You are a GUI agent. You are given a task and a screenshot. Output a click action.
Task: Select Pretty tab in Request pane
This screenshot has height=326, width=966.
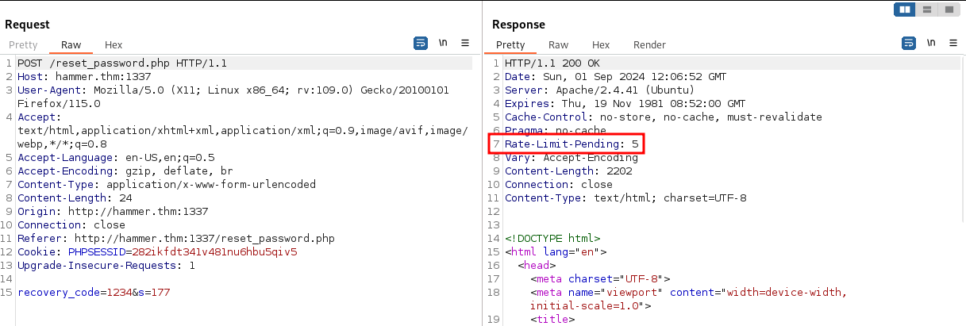pyautogui.click(x=23, y=45)
